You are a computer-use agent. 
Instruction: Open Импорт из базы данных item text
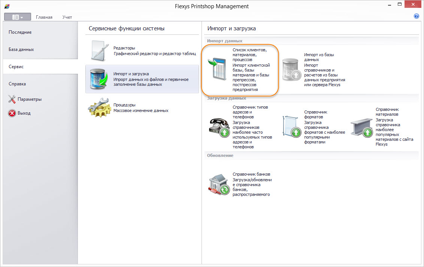click(324, 70)
